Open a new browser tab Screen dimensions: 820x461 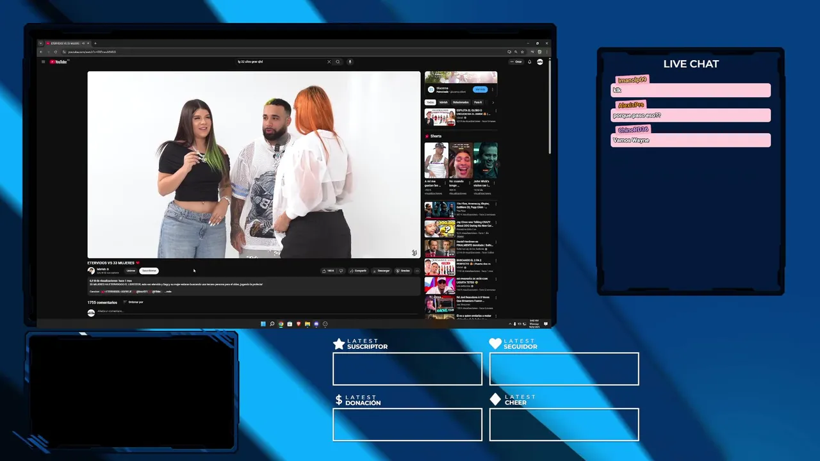(95, 43)
